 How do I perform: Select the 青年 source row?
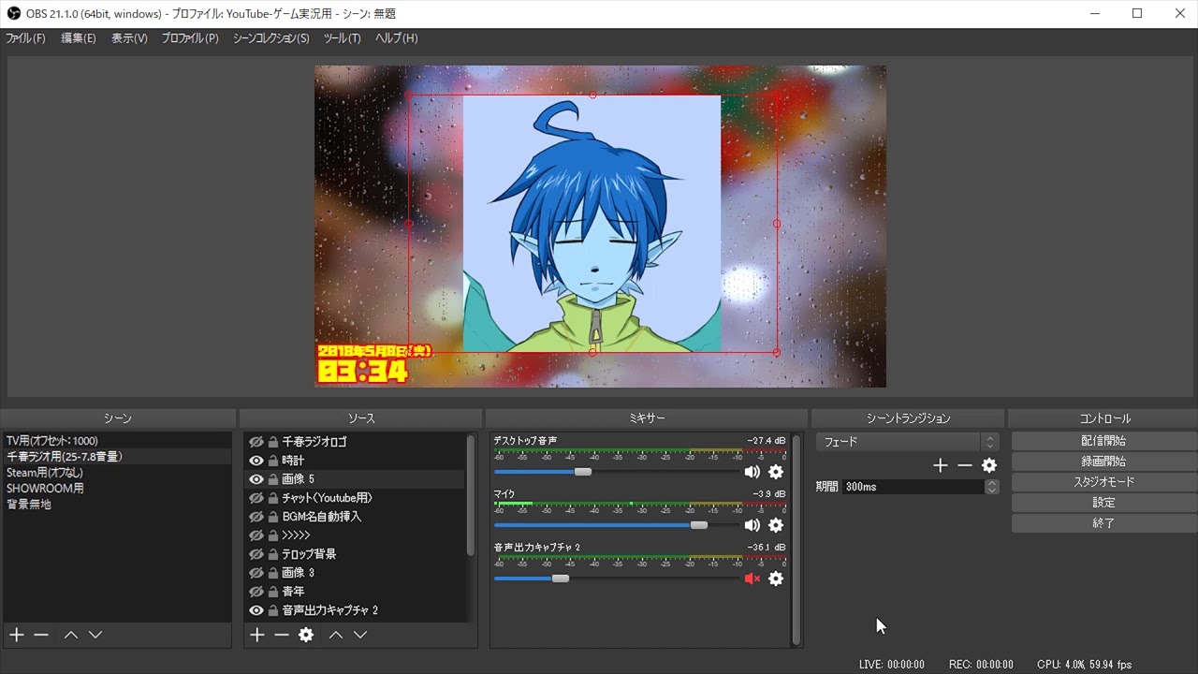click(355, 592)
